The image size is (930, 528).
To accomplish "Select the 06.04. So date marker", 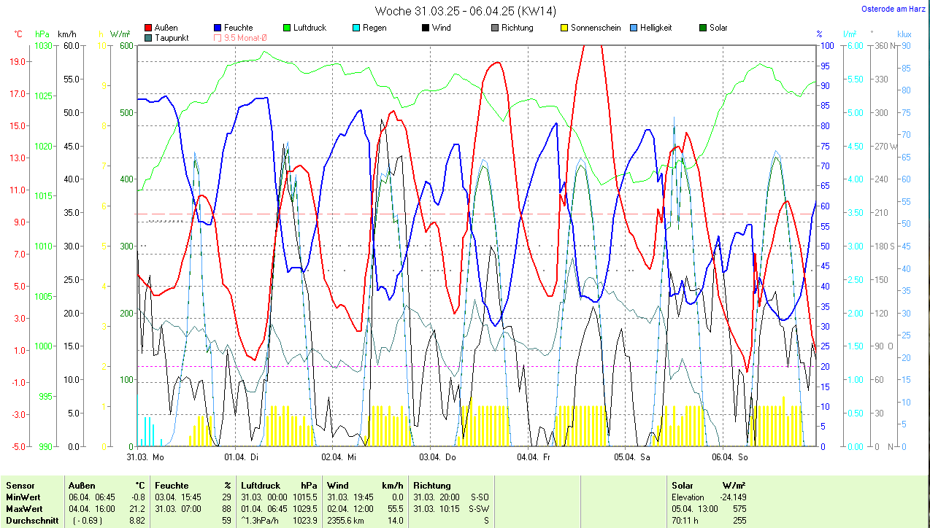I will click(x=730, y=457).
